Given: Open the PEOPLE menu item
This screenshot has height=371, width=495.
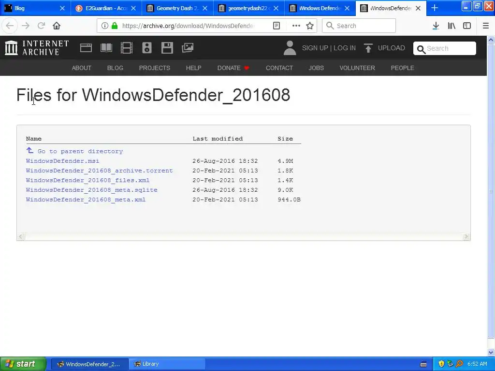Looking at the screenshot, I should point(403,68).
